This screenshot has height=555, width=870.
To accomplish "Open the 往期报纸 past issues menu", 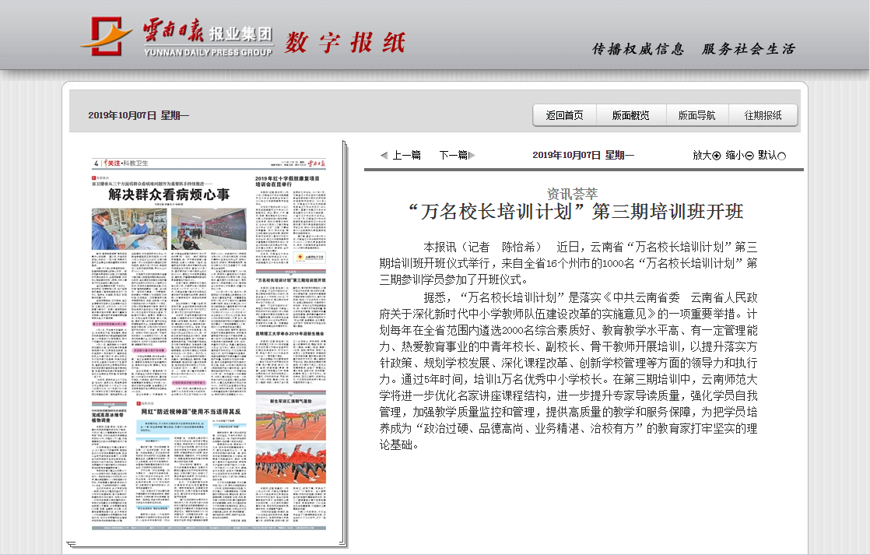I will [763, 115].
